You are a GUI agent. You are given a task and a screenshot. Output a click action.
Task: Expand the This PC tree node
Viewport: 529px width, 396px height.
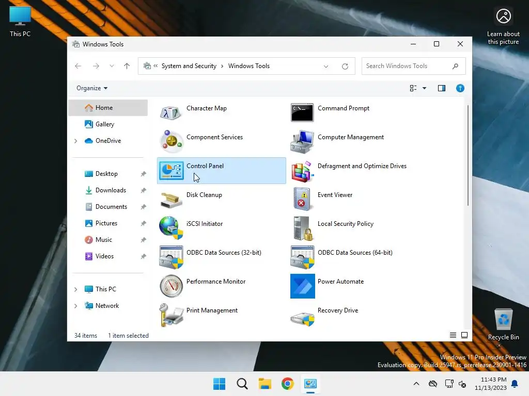76,289
